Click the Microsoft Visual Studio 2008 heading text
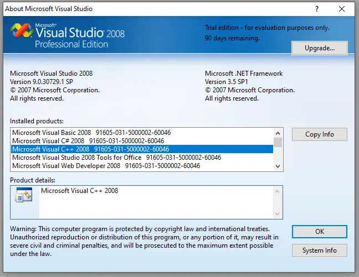 pos(52,74)
